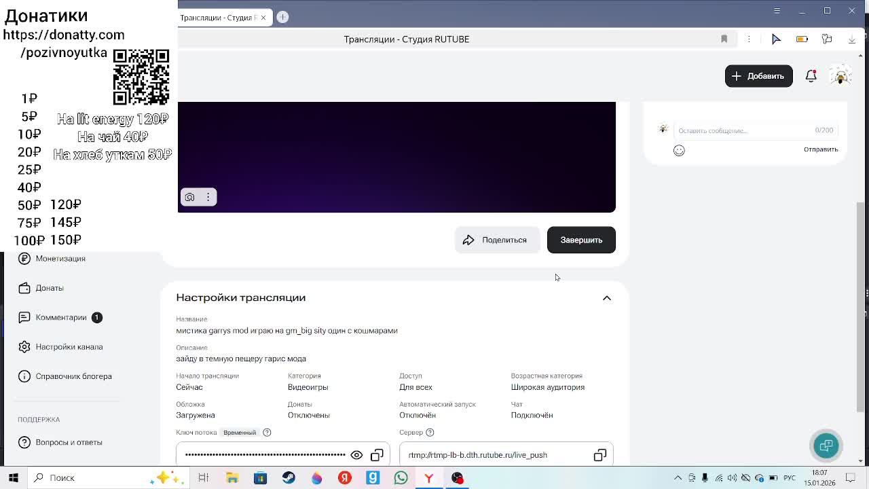Collapse the Настройки трансляции section
Image resolution: width=869 pixels, height=489 pixels.
pos(607,298)
